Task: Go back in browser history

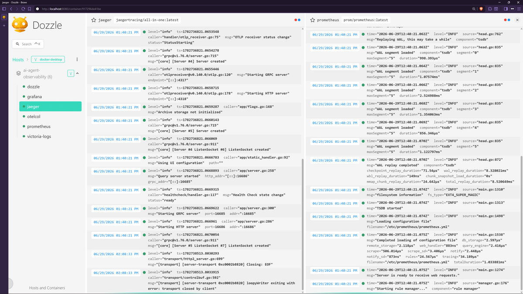Action: (x=11, y=9)
